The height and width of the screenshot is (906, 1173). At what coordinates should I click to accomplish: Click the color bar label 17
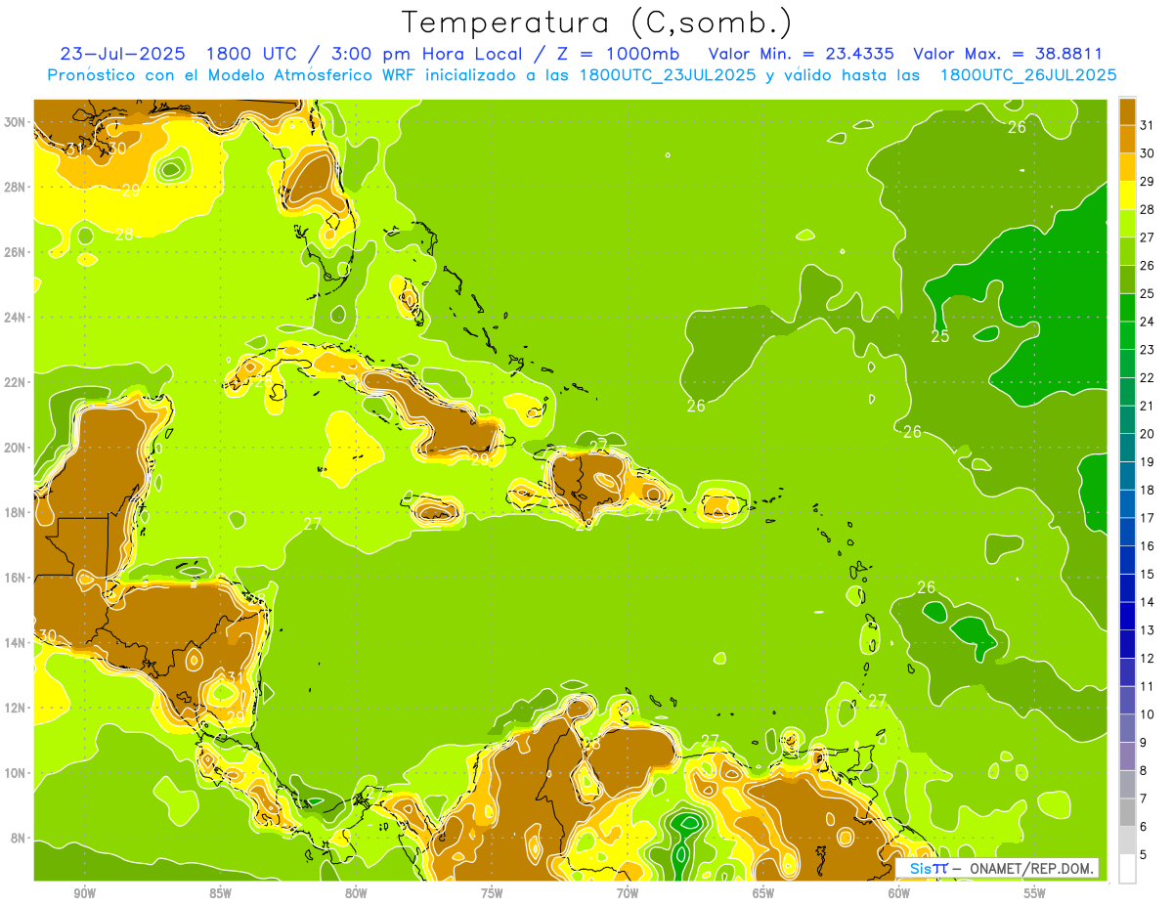pyautogui.click(x=1147, y=518)
